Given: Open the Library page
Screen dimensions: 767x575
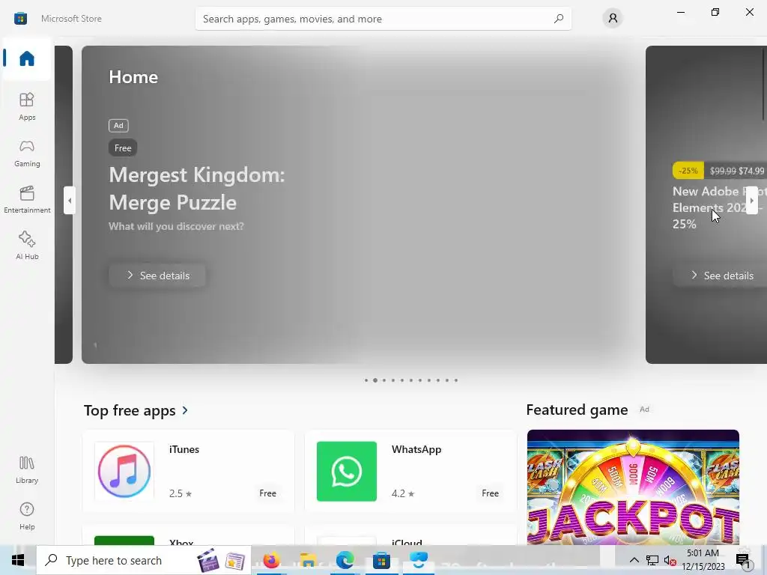Looking at the screenshot, I should tap(27, 470).
